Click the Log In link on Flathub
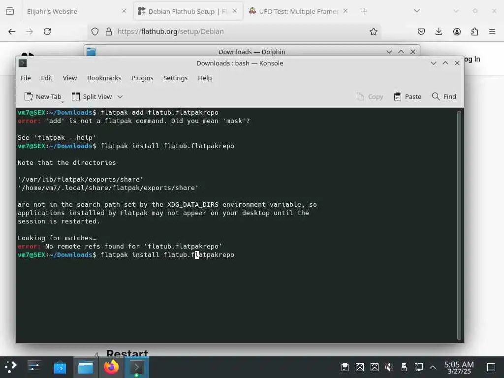504x378 pixels. (472, 59)
